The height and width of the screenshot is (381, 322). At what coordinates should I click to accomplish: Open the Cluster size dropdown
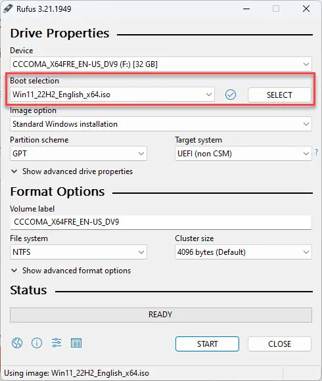click(243, 252)
